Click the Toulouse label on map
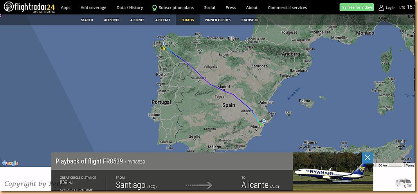The image size is (418, 194). tap(289, 32)
